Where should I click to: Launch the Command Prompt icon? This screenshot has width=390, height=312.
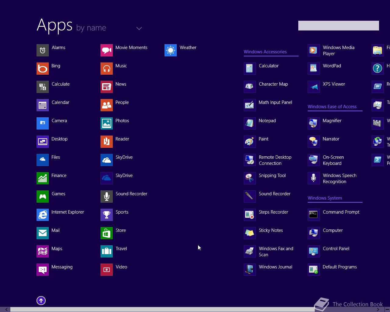coord(314,215)
